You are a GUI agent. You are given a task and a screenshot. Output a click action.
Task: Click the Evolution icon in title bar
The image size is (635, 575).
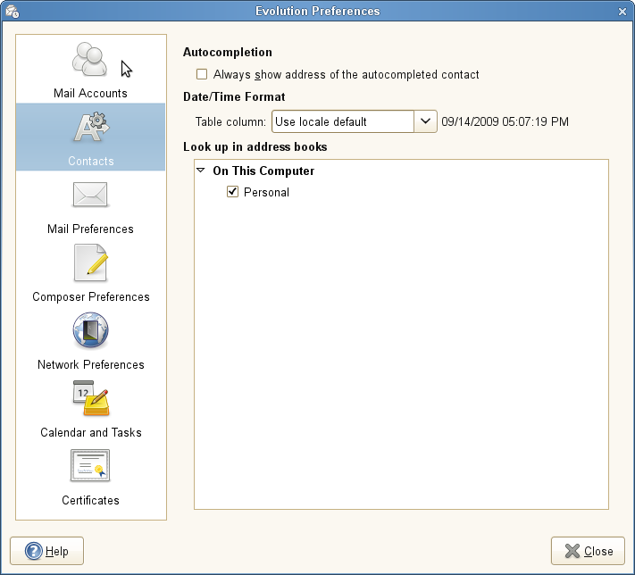13,12
